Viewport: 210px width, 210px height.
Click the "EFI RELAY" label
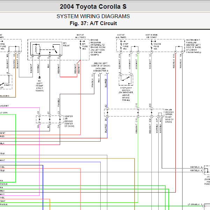coord(66,44)
